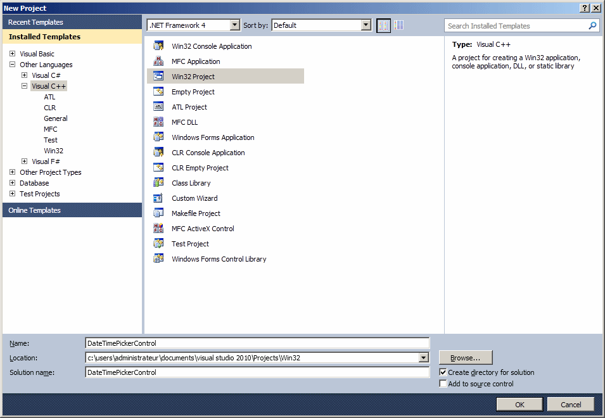Click the CLR Console Application icon
Viewport: 605px width, 418px height.
tap(158, 152)
